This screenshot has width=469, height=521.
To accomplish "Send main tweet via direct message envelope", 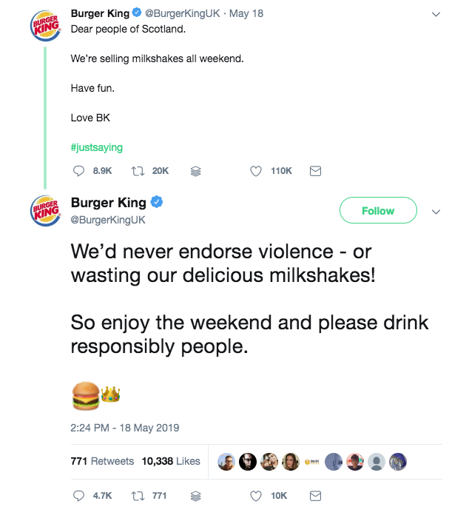I will click(314, 496).
